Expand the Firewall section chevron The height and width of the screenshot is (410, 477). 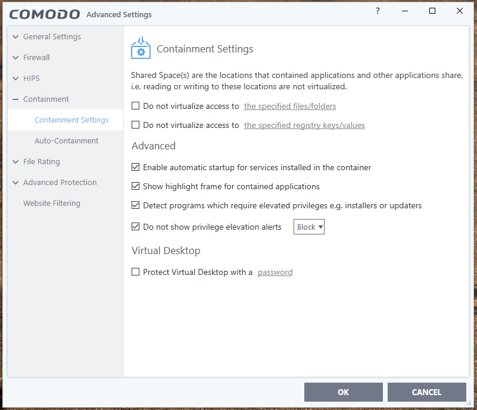click(15, 58)
